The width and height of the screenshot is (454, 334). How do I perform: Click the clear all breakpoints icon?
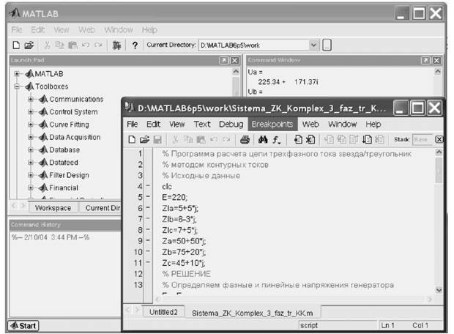point(310,140)
